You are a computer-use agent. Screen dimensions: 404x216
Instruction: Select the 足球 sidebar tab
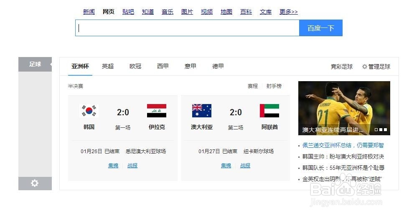tap(35, 64)
